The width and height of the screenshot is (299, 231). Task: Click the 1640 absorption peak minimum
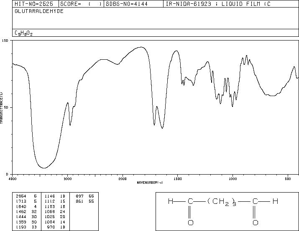tap(162, 128)
